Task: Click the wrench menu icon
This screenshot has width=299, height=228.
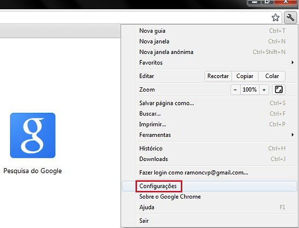Action: point(290,18)
